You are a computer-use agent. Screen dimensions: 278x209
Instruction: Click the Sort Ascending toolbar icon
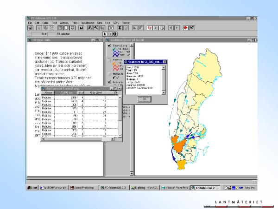[x=135, y=28]
